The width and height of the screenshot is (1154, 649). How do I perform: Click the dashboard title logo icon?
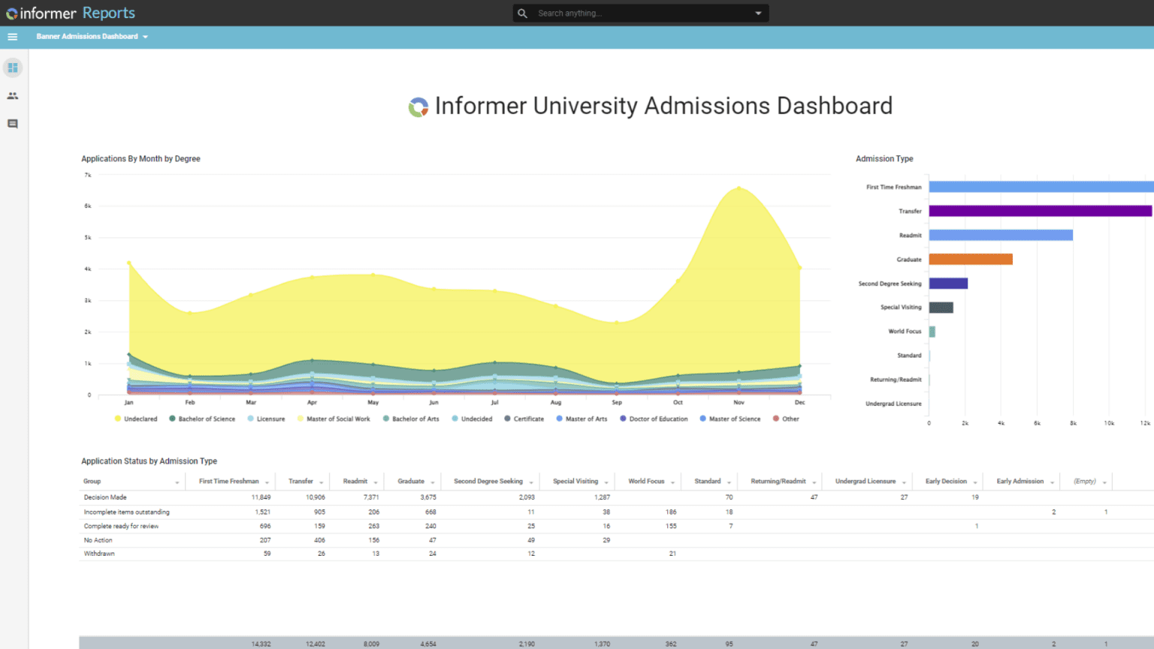click(418, 107)
